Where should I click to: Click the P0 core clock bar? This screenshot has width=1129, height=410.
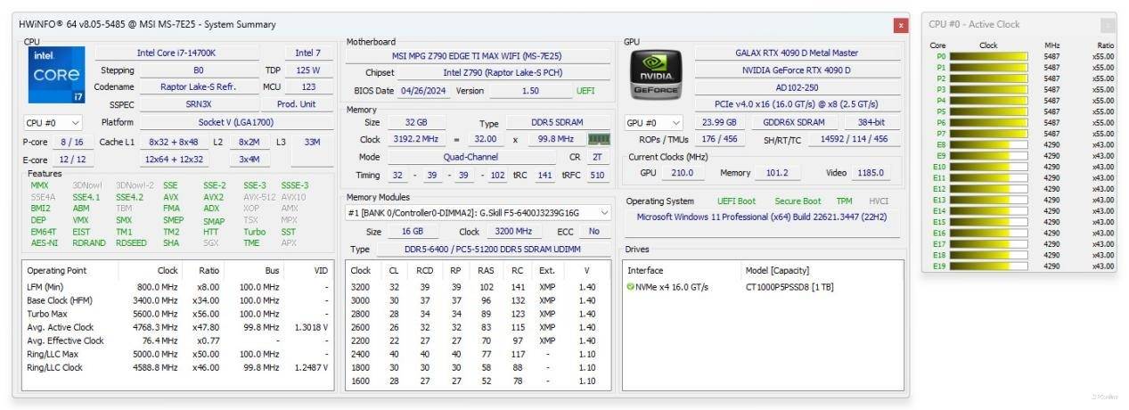pos(987,56)
